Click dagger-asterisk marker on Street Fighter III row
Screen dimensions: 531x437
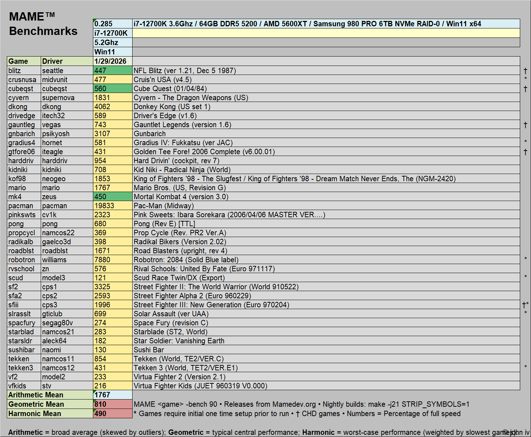(525, 305)
